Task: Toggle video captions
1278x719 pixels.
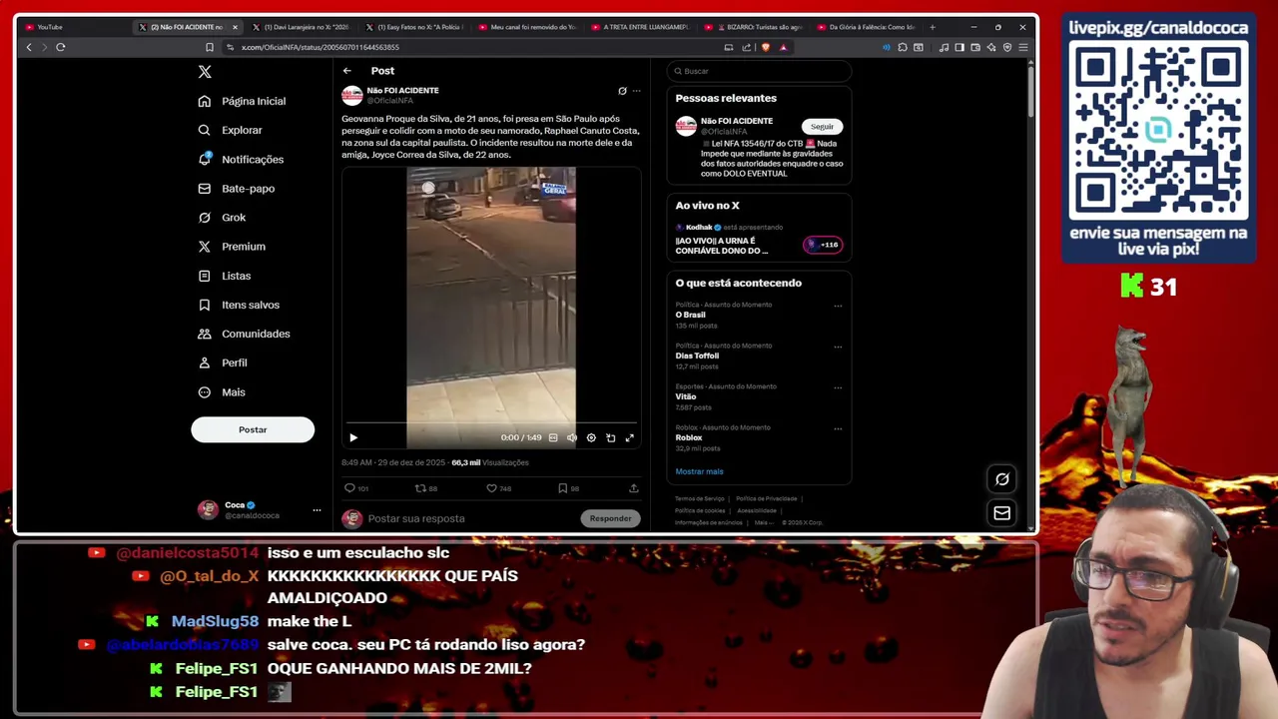Action: (553, 437)
